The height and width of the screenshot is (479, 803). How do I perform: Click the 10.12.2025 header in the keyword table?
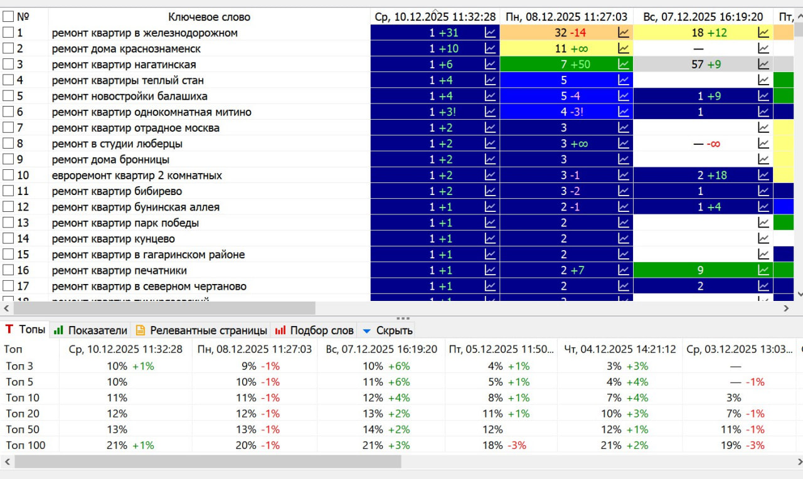(435, 17)
